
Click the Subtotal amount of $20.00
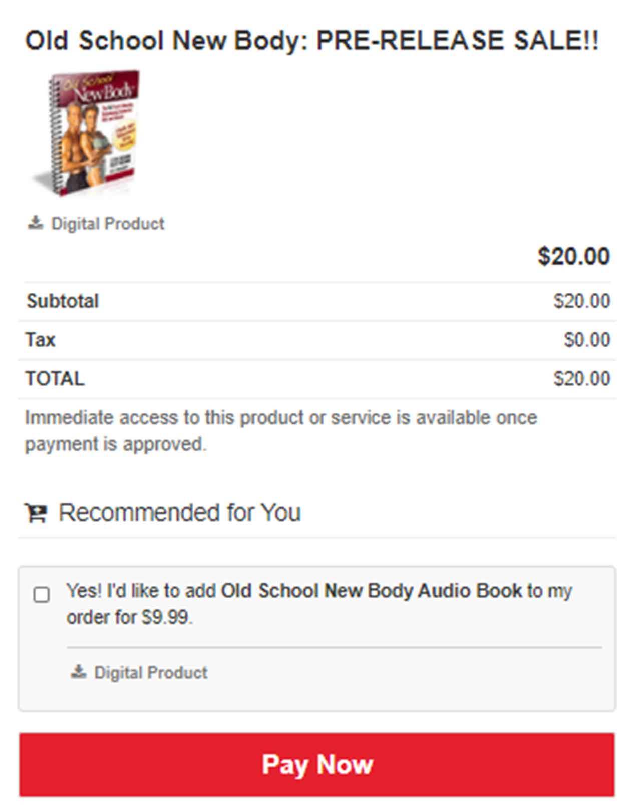(581, 301)
